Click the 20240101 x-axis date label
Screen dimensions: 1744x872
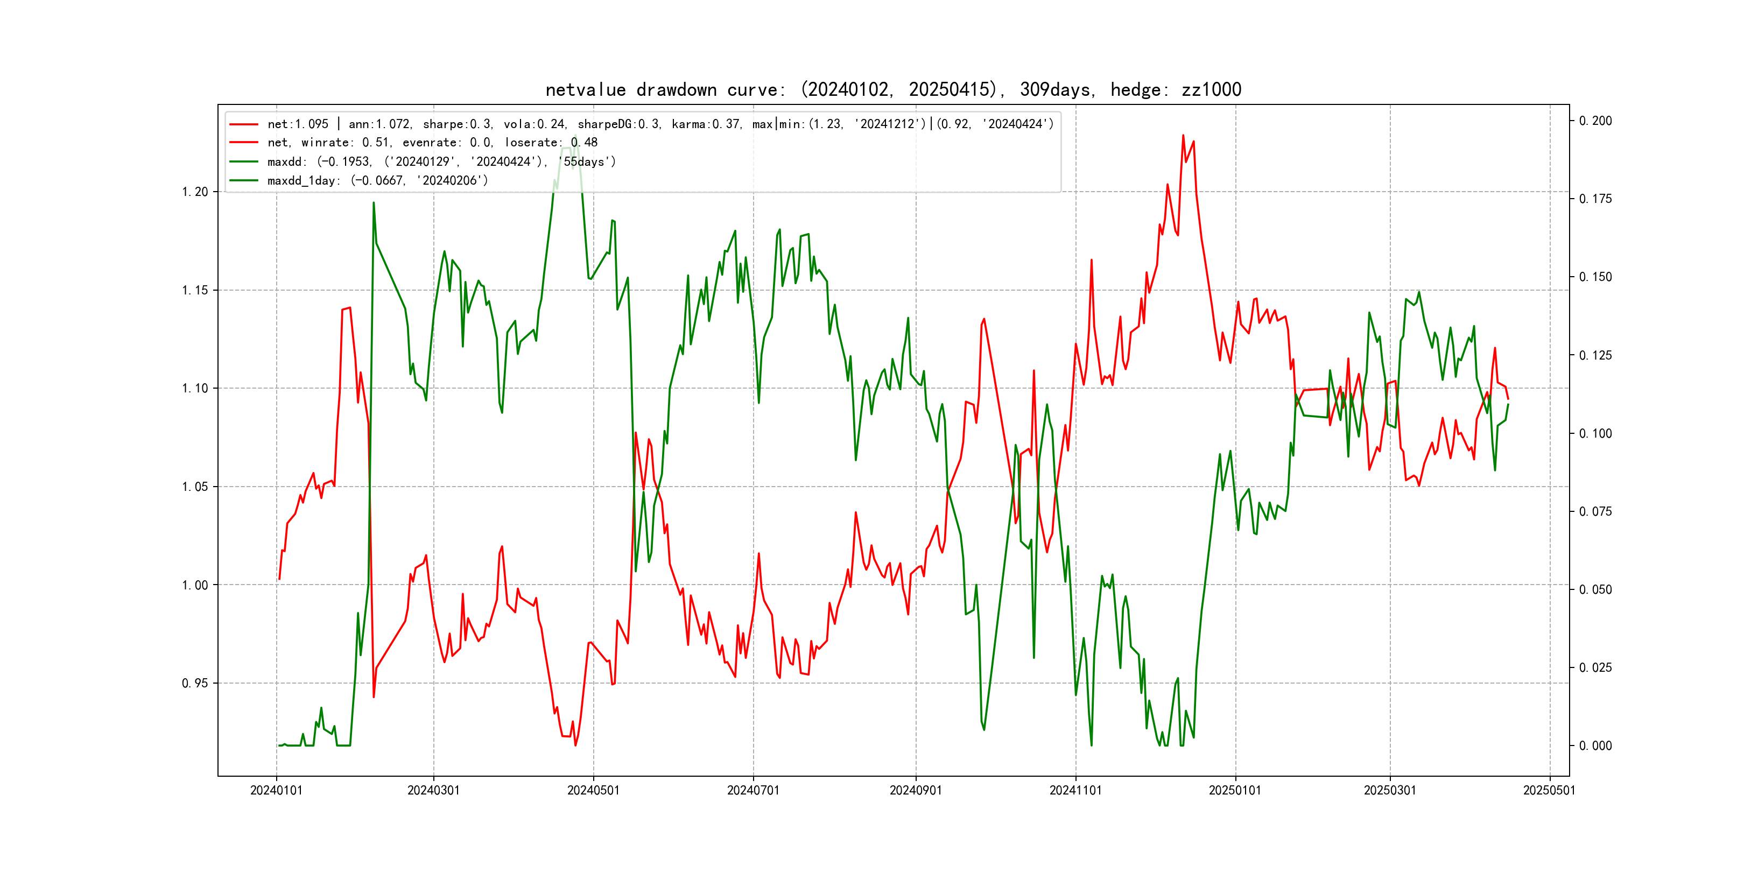(276, 791)
